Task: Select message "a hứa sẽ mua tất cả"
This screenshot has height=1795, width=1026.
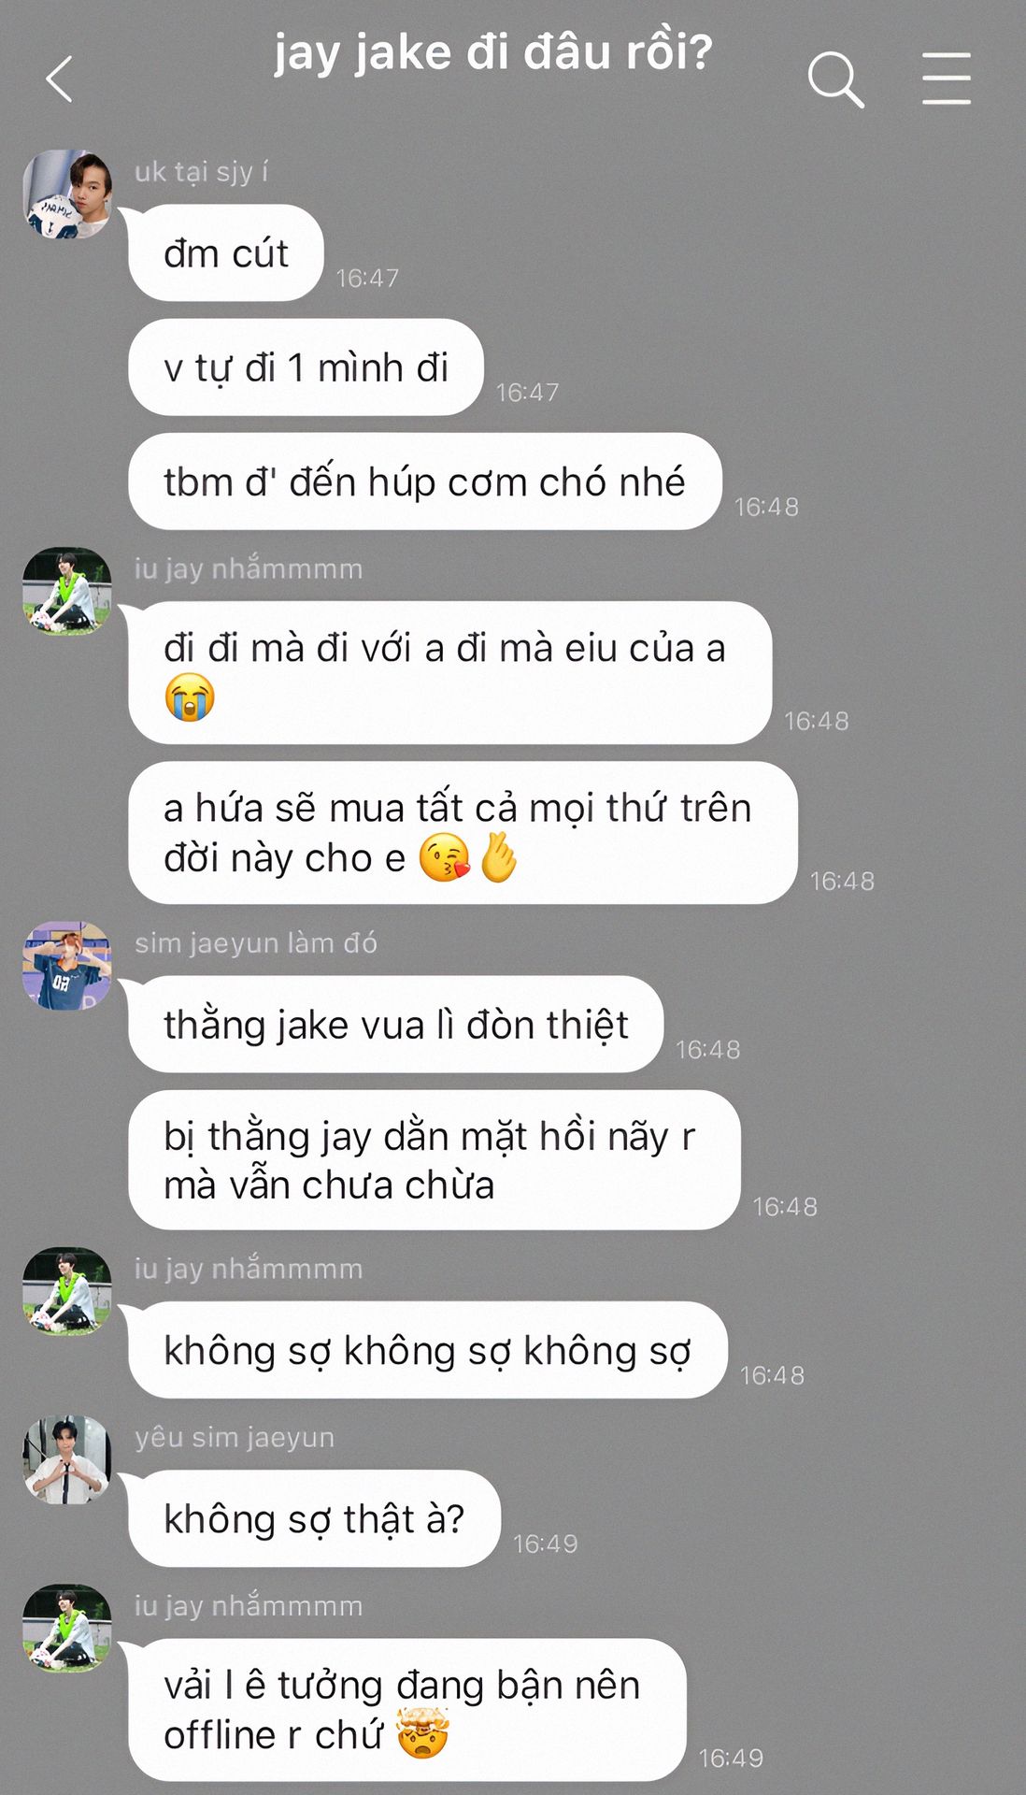Action: 463,833
